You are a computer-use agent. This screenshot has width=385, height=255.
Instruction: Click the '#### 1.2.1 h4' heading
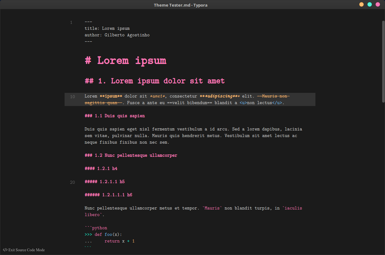pyautogui.click(x=101, y=168)
